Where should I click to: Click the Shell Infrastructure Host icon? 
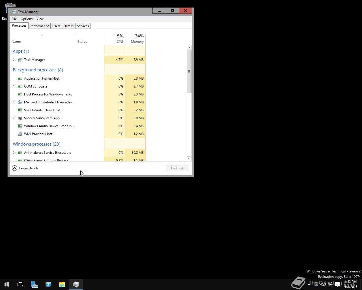point(20,110)
